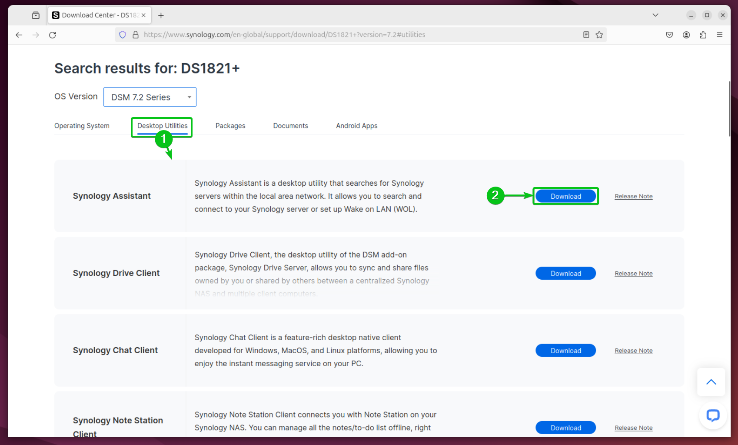This screenshot has height=445, width=738.
Task: Click the browser forward arrow
Action: [x=36, y=35]
